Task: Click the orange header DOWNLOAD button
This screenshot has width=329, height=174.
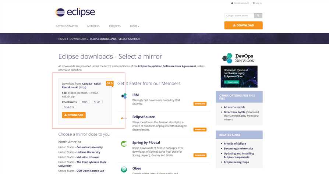Action: 243,25
